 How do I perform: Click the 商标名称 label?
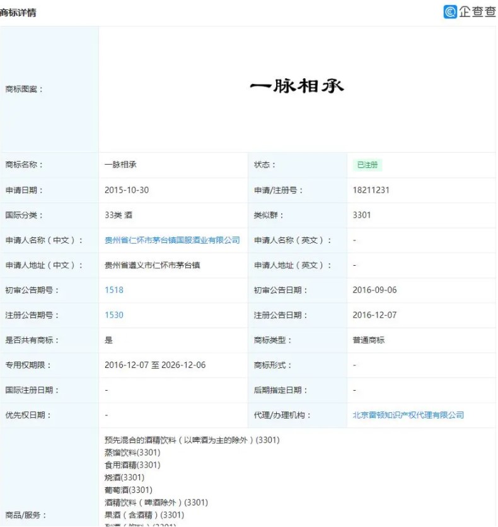pos(24,165)
